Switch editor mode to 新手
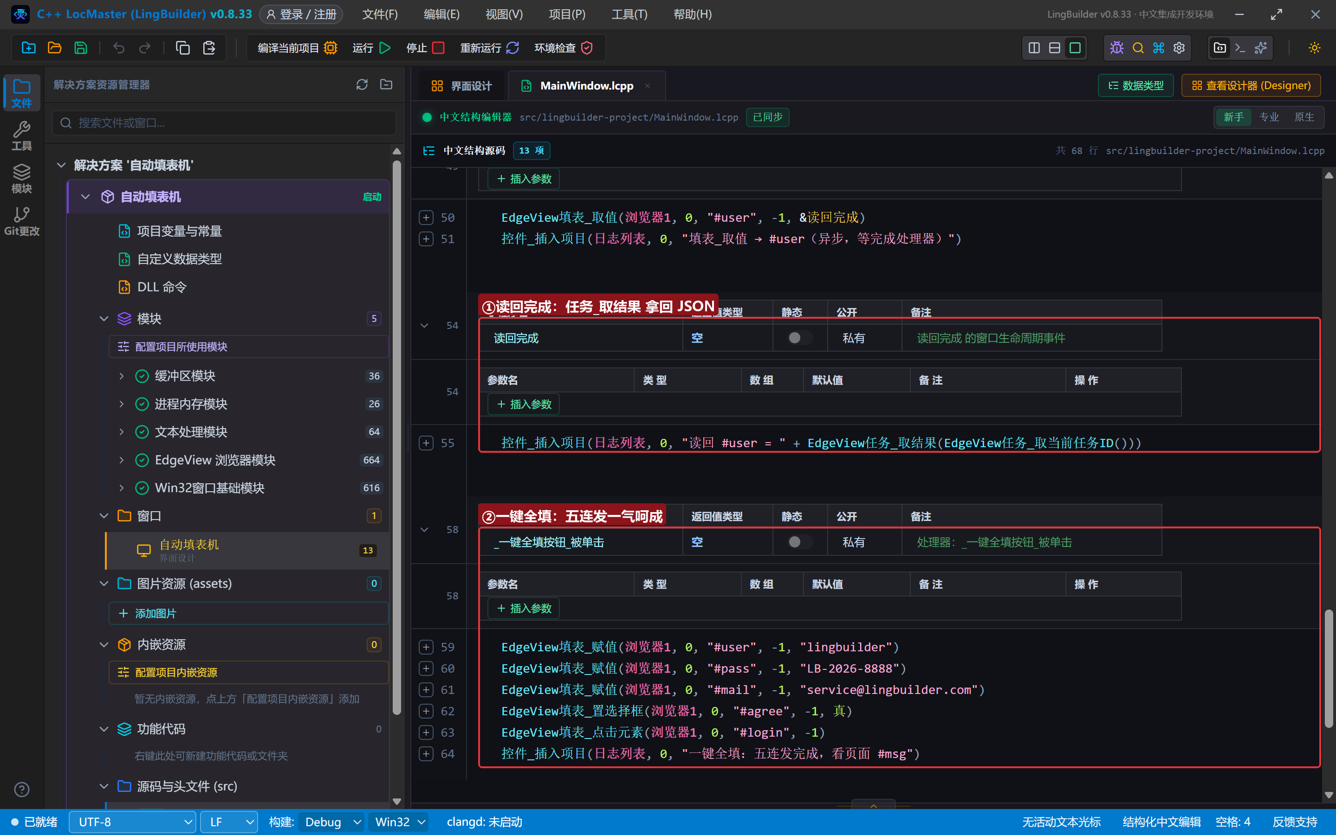 click(1233, 117)
